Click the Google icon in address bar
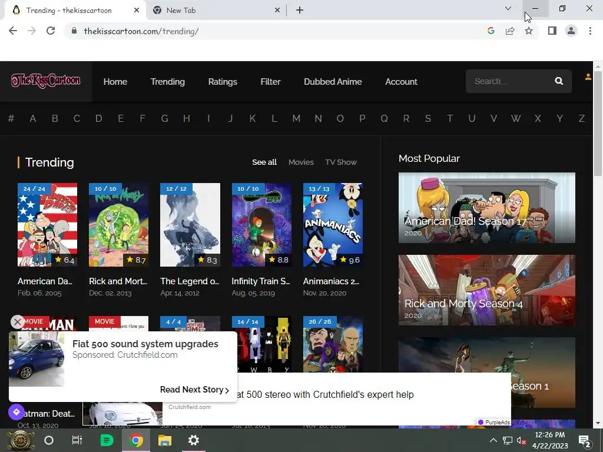Screen dimensions: 603x452 point(491,31)
